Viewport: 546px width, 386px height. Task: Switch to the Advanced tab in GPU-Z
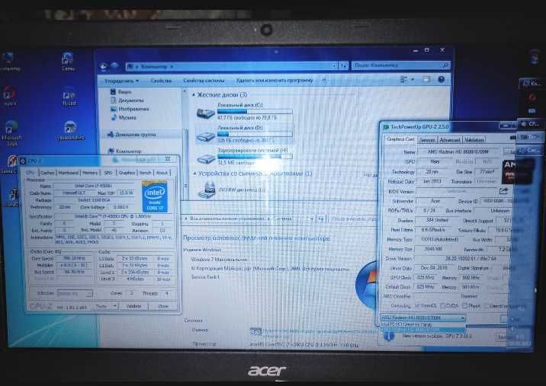[x=450, y=140]
